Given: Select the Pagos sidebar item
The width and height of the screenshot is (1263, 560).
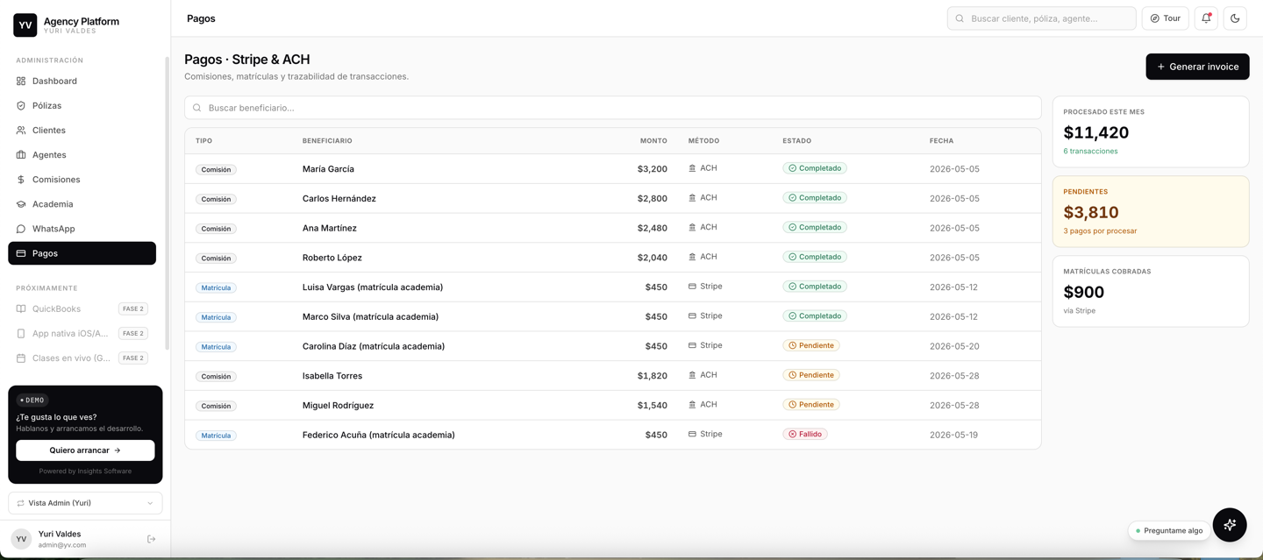Looking at the screenshot, I should [82, 253].
